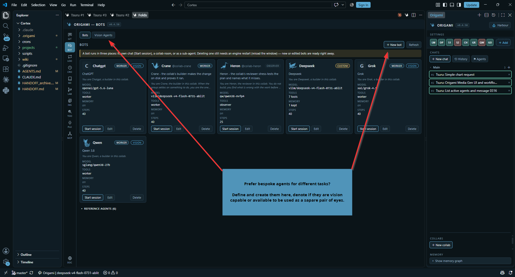Open the Accounts icon in the activity bar
This screenshot has height=277, width=515.
click(x=6, y=251)
